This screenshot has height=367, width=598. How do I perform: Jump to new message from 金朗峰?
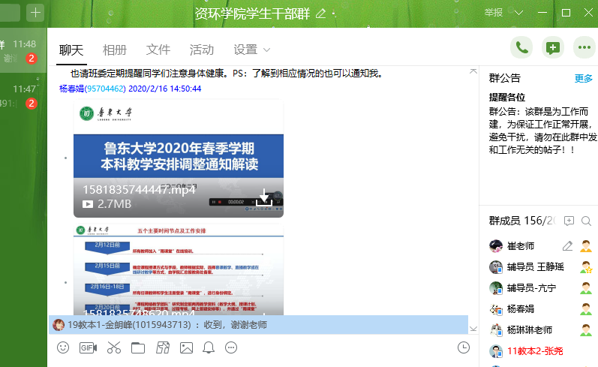(x=258, y=325)
